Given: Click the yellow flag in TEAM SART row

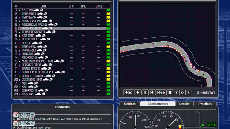Looking at the screenshot, I should (108, 14).
